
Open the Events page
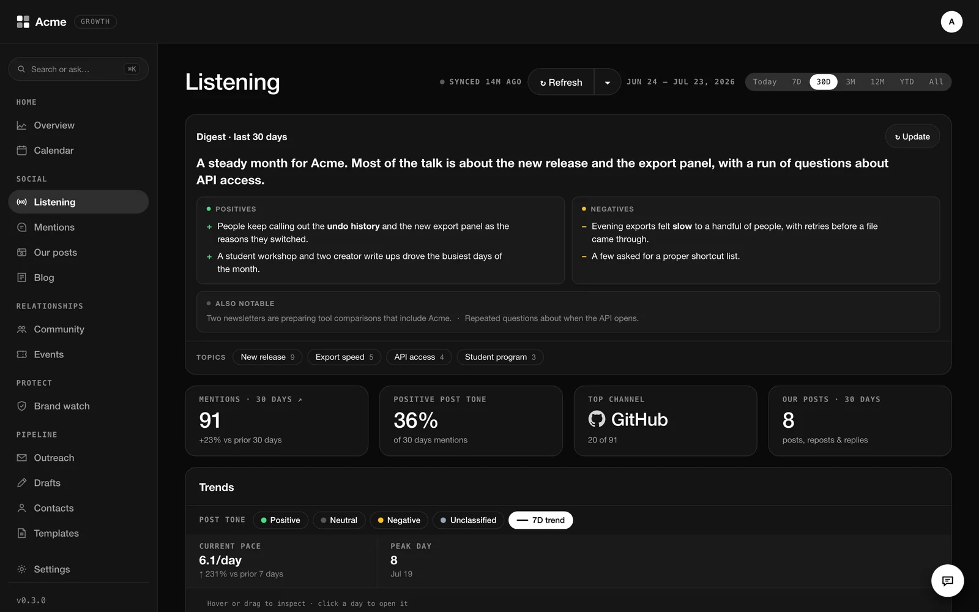click(78, 354)
